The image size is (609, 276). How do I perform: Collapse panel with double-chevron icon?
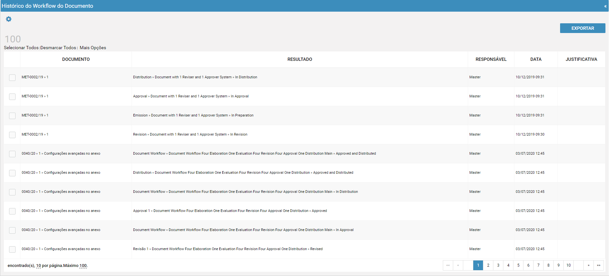tap(605, 6)
